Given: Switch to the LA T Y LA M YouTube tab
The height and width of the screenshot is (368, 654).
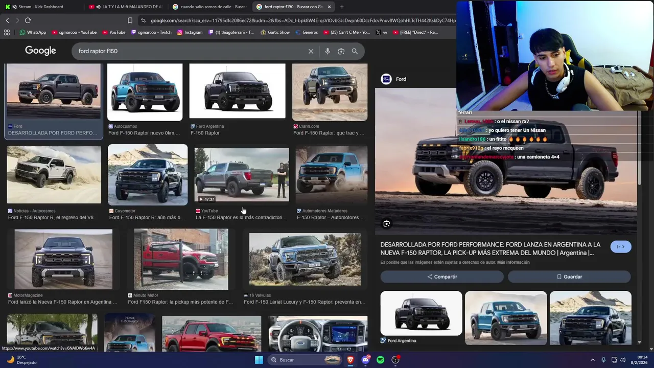Looking at the screenshot, I should click(x=125, y=7).
